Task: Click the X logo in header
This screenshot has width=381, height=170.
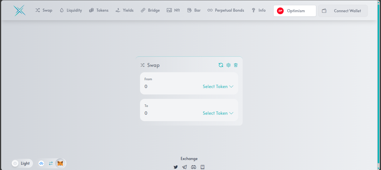Action: point(20,11)
